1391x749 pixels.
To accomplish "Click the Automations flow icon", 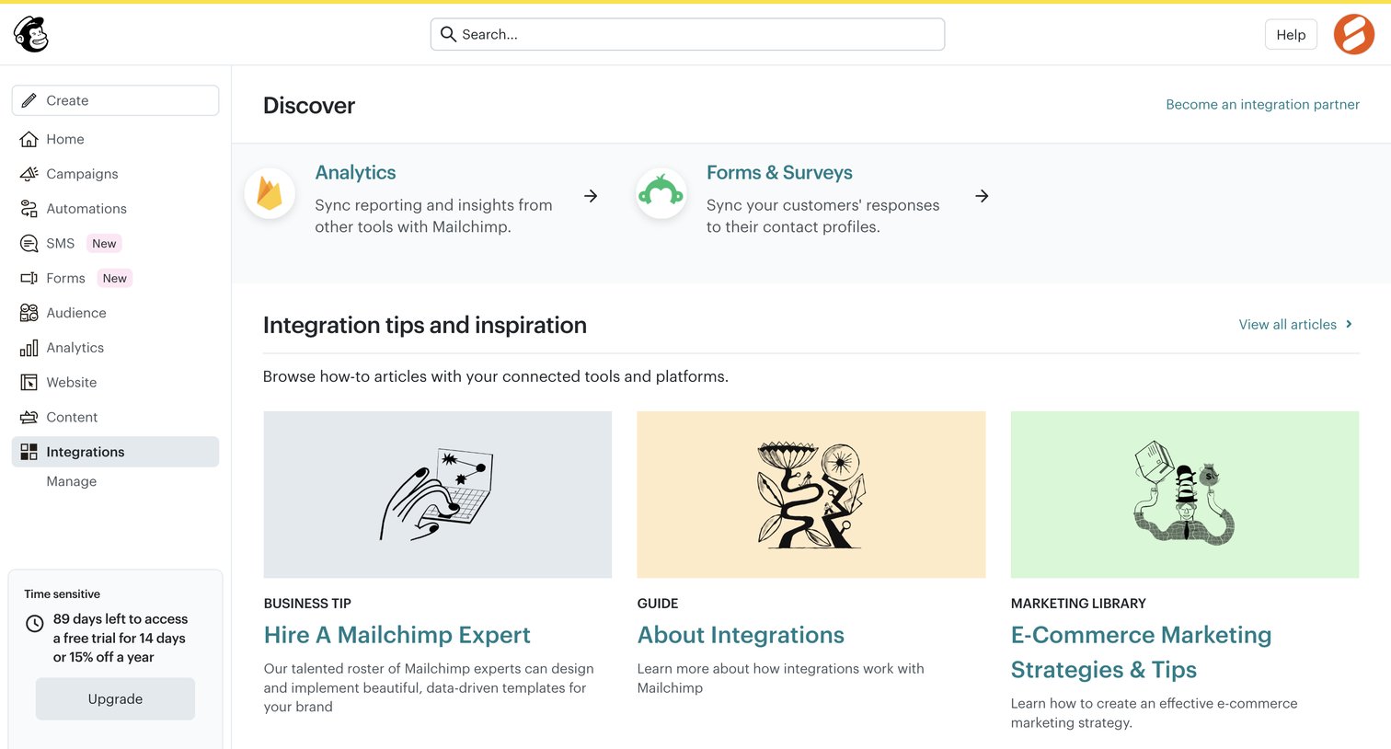I will pos(29,209).
